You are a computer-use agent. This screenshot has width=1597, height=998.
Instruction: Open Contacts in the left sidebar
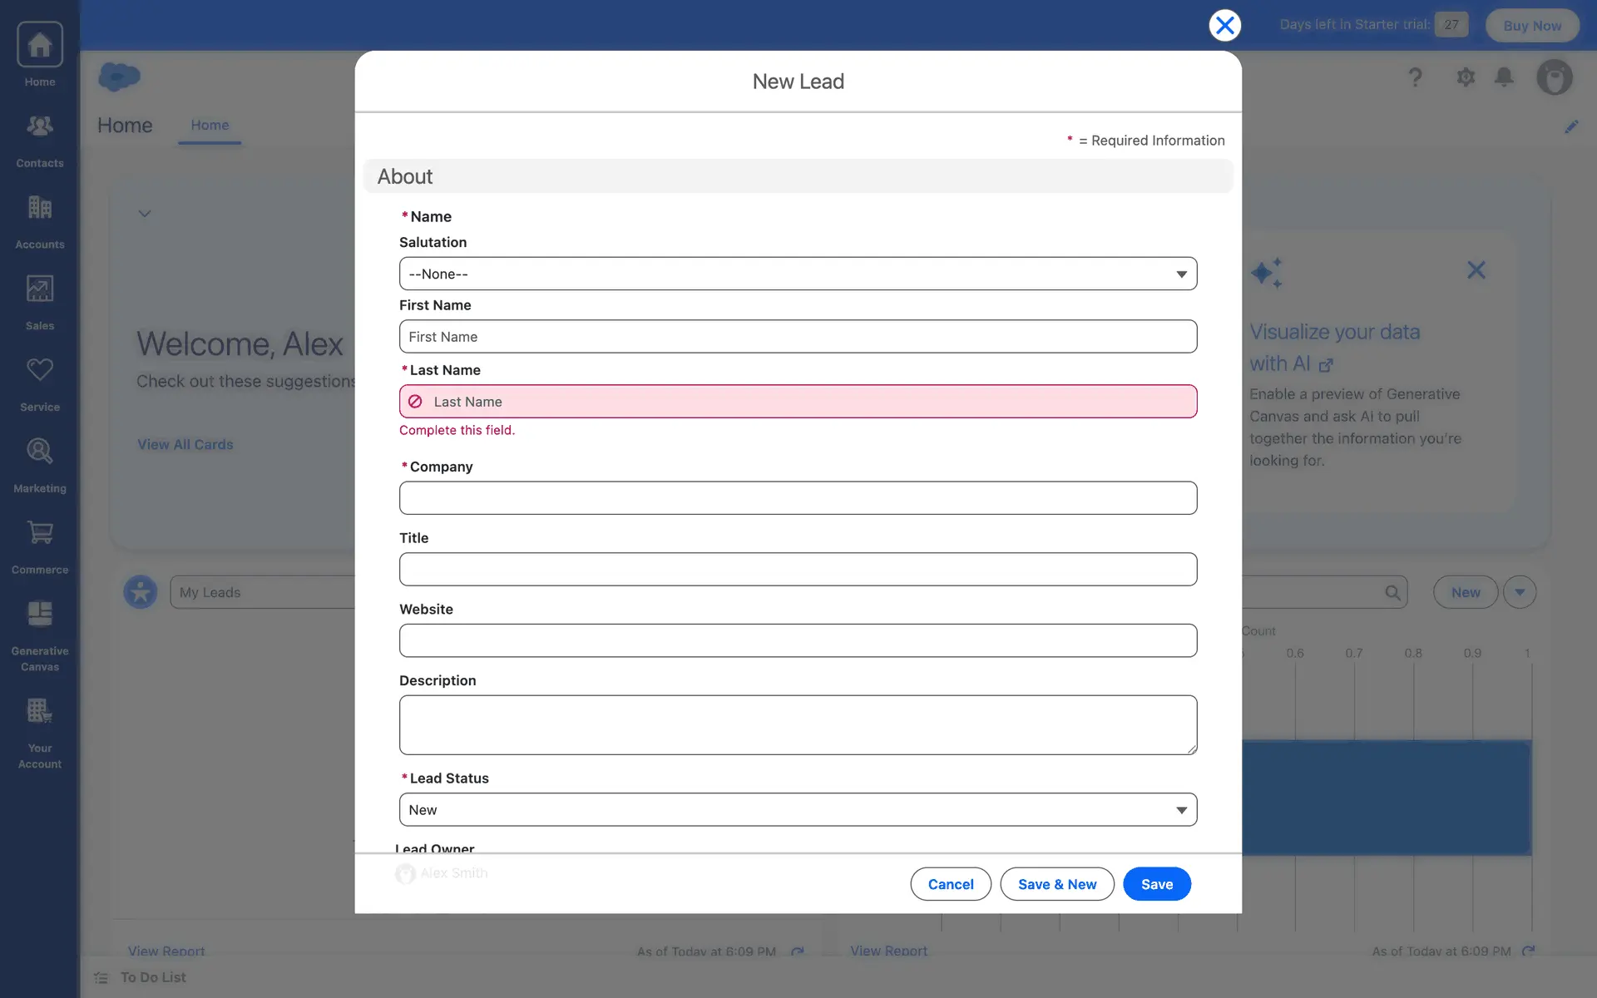40,140
